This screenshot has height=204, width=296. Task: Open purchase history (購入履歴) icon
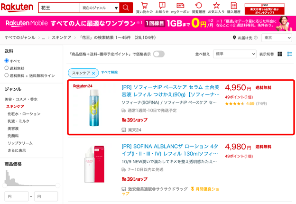pos(233,7)
